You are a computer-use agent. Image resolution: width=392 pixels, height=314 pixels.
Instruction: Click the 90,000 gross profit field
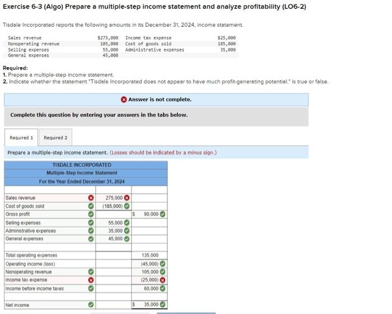click(x=150, y=214)
